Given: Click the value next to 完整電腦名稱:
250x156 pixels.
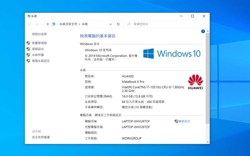Looking at the screenshot, I should 136,127.
